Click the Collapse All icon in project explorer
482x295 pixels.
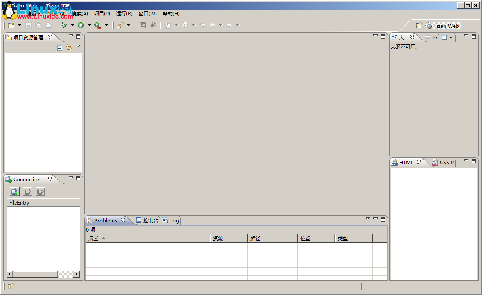[x=59, y=48]
